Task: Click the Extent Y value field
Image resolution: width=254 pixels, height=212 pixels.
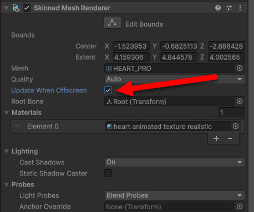Action: point(179,57)
